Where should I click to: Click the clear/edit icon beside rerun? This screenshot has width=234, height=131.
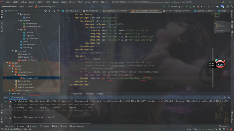coord(10,102)
